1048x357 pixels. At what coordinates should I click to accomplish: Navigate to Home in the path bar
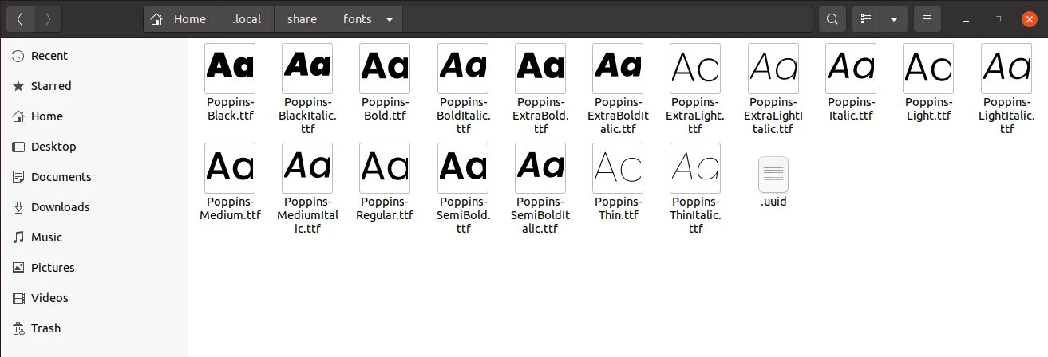point(179,19)
